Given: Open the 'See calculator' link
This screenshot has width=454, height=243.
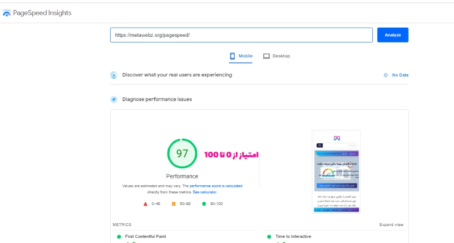Looking at the screenshot, I should 204,192.
